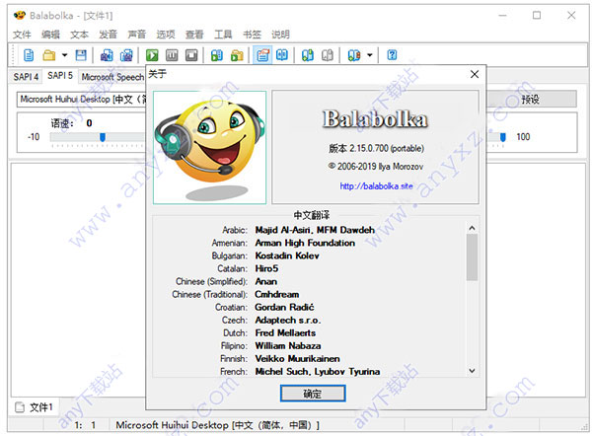This screenshot has width=592, height=436.
Task: Click the Save audio file icon
Action: (x=107, y=55)
